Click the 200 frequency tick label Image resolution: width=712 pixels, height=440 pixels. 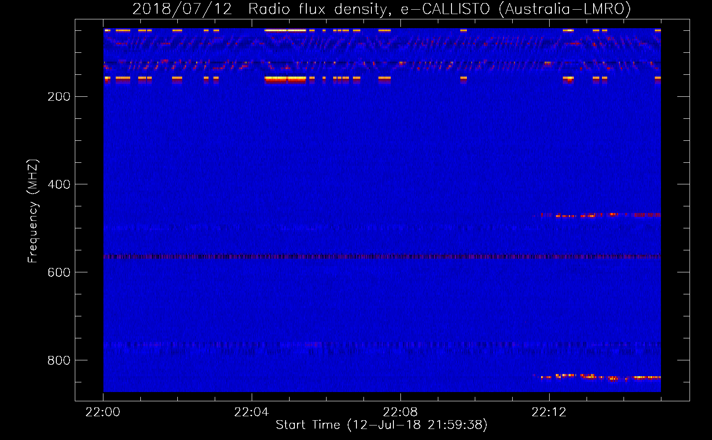[59, 96]
